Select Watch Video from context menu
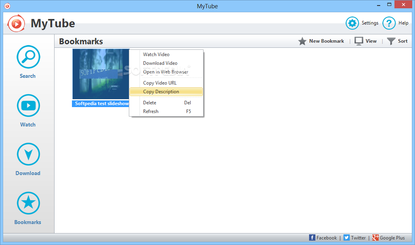The image size is (415, 245). click(x=166, y=54)
